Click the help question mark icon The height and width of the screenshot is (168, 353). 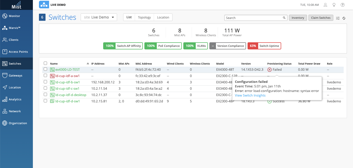343,5
